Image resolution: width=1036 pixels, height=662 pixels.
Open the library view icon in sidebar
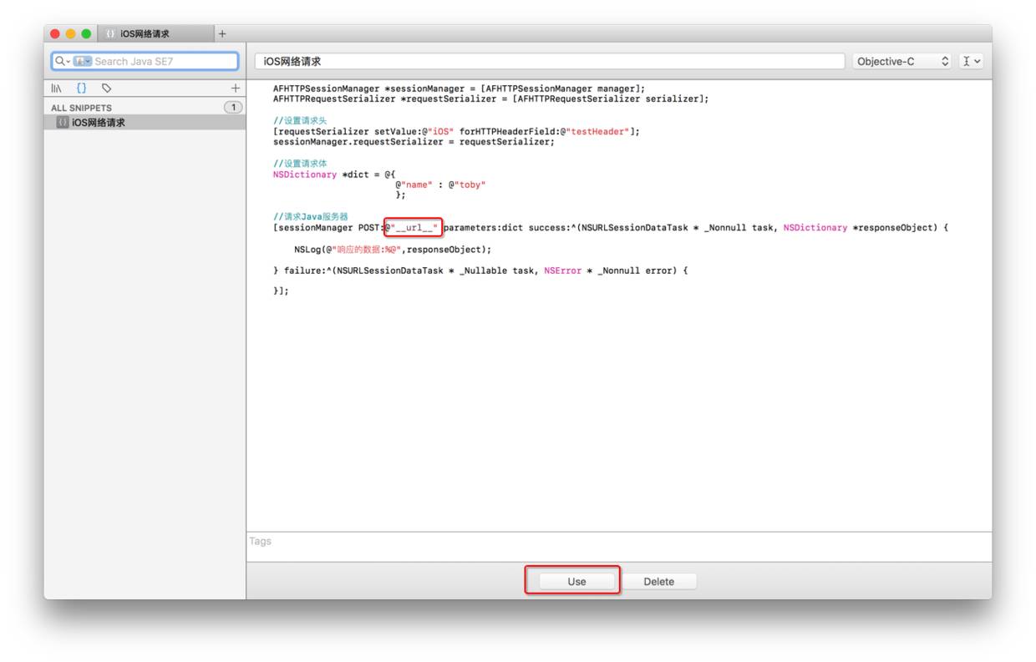[x=56, y=88]
